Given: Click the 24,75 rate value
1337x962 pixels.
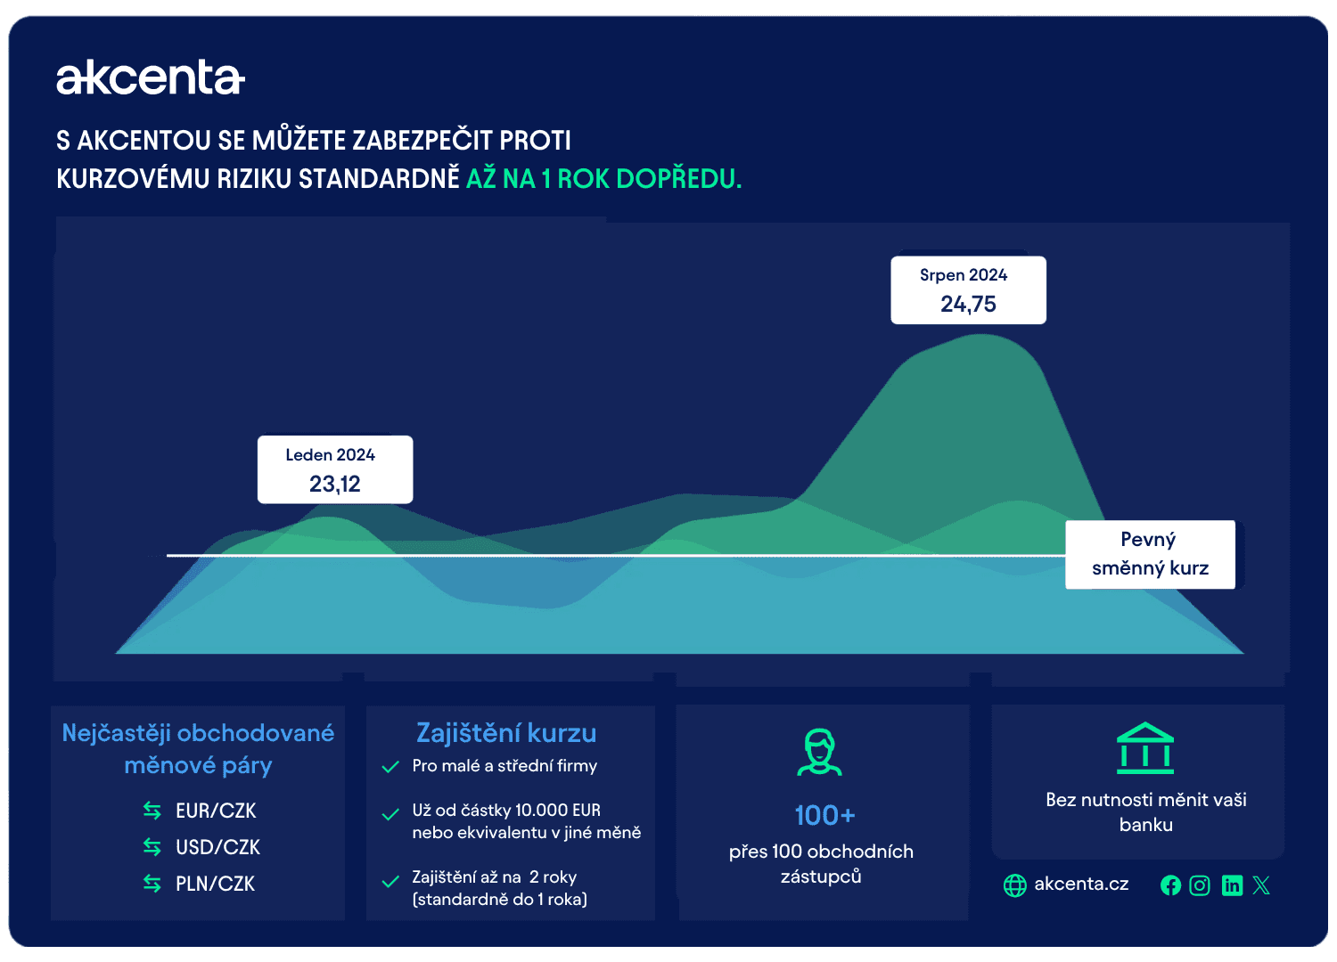Looking at the screenshot, I should point(968,305).
